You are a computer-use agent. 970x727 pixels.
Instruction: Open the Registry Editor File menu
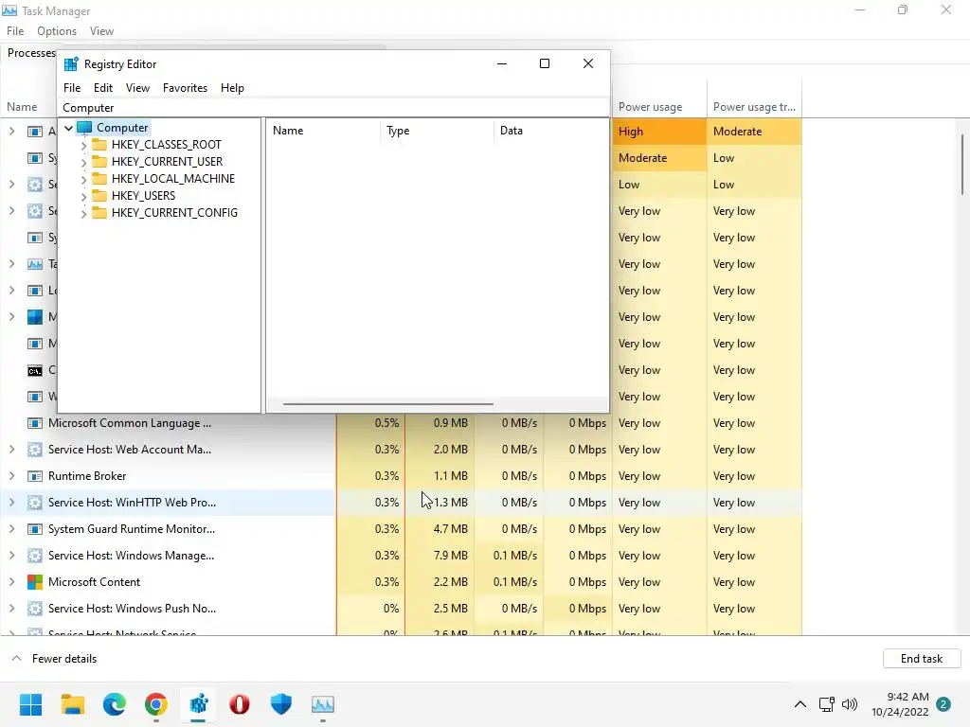coord(72,88)
